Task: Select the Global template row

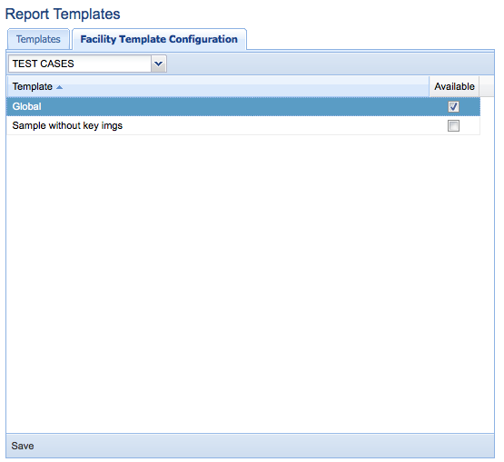Action: (x=243, y=106)
